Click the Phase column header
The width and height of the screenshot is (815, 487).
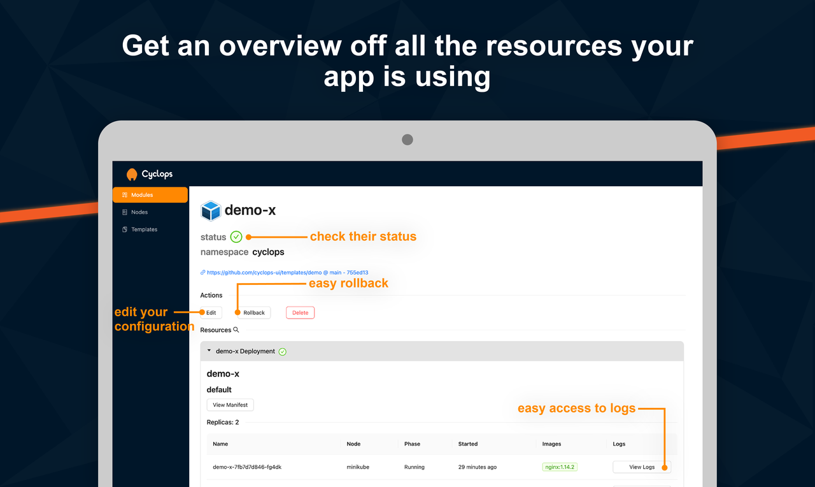(412, 444)
